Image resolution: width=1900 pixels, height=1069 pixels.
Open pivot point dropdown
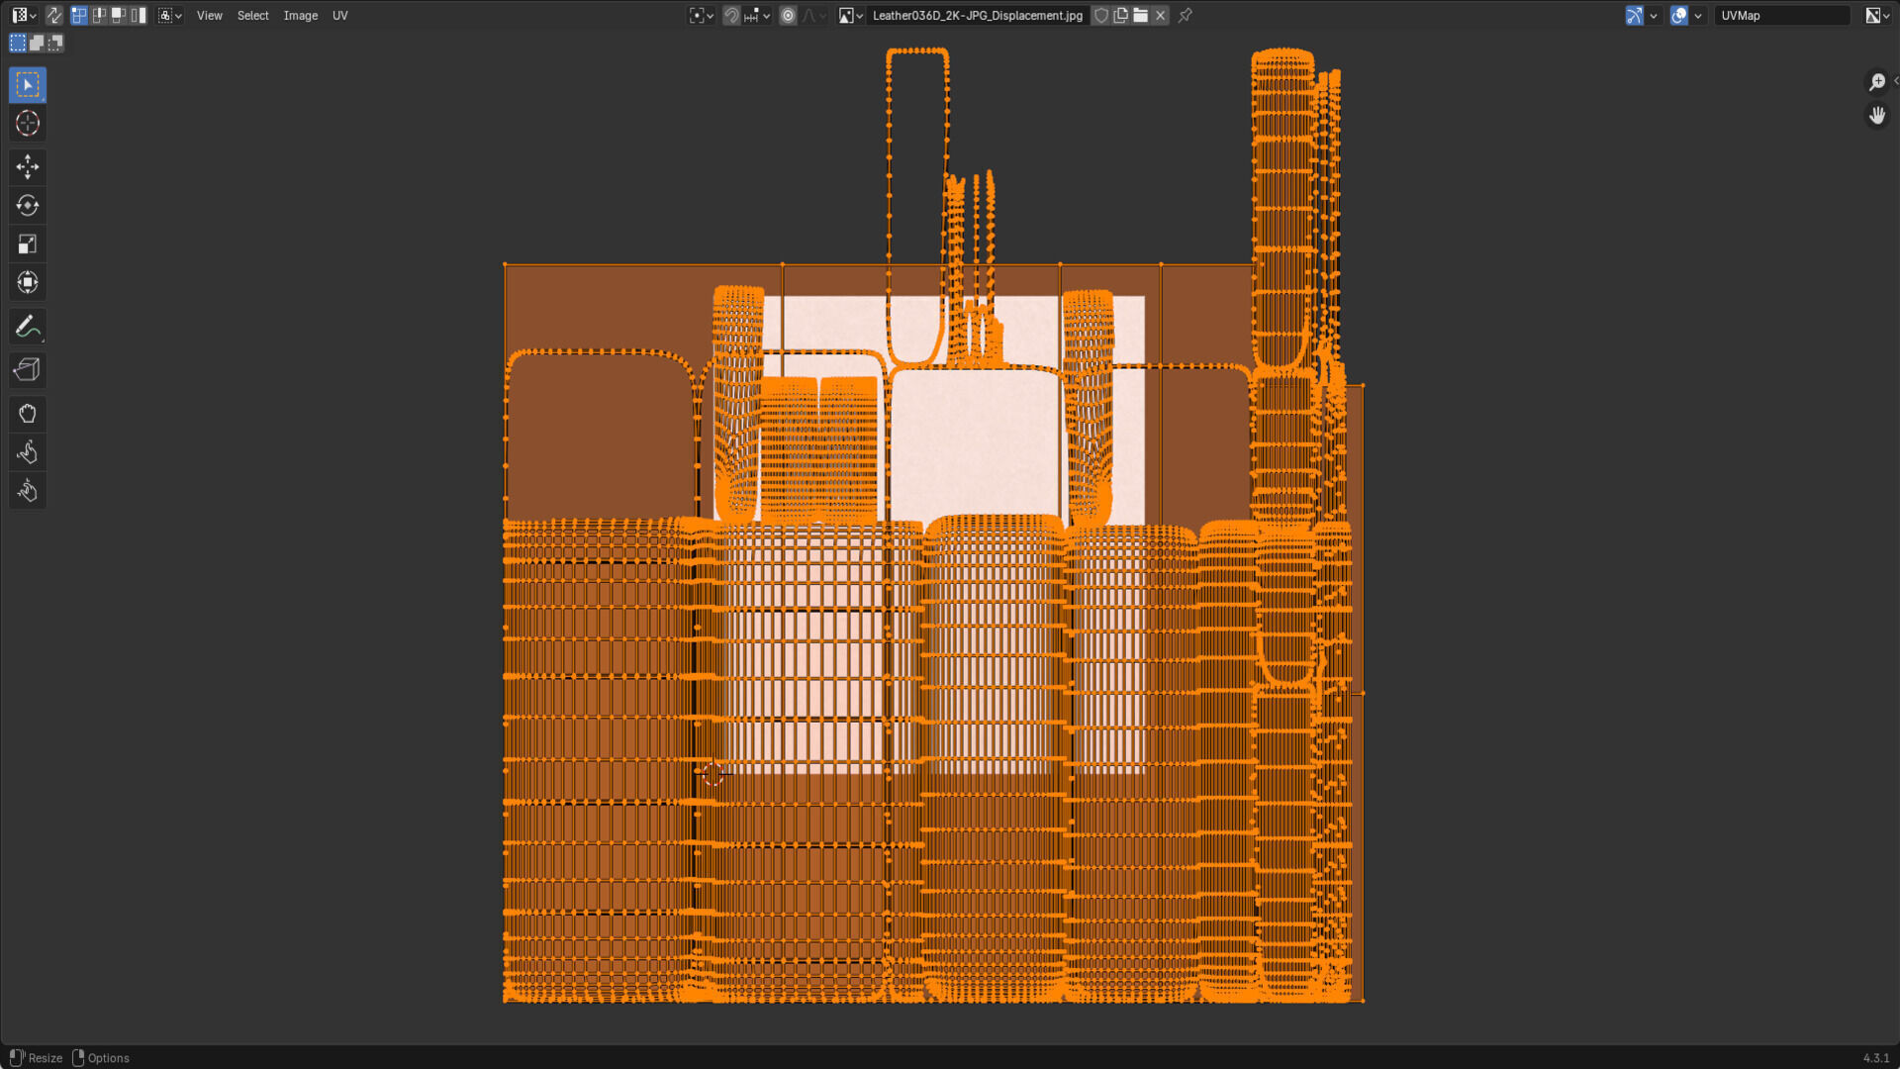702,15
